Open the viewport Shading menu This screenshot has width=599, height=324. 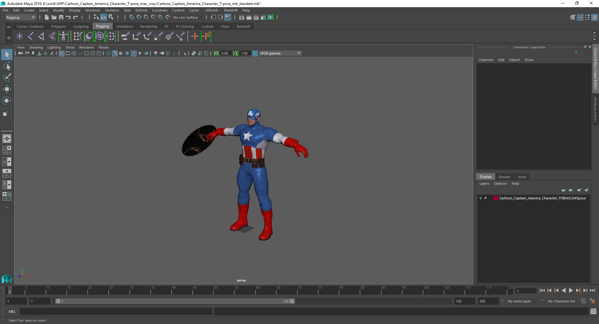click(36, 47)
